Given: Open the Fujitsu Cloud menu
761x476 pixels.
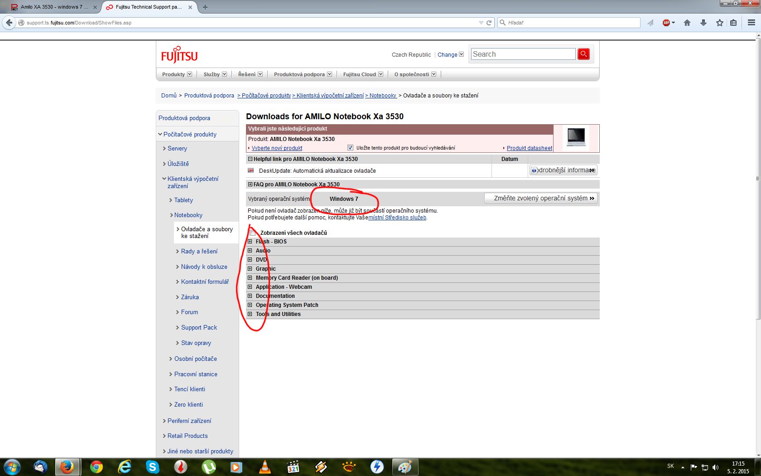Looking at the screenshot, I should (363, 74).
